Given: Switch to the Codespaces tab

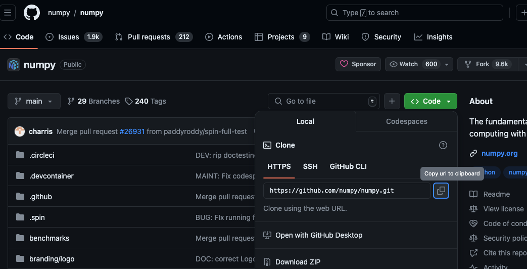Looking at the screenshot, I should pyautogui.click(x=407, y=121).
